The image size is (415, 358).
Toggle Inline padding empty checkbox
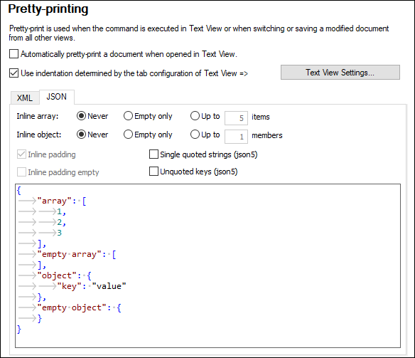tap(21, 172)
